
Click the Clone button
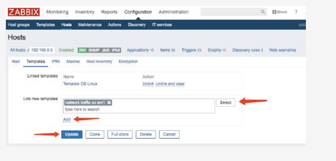click(x=95, y=134)
